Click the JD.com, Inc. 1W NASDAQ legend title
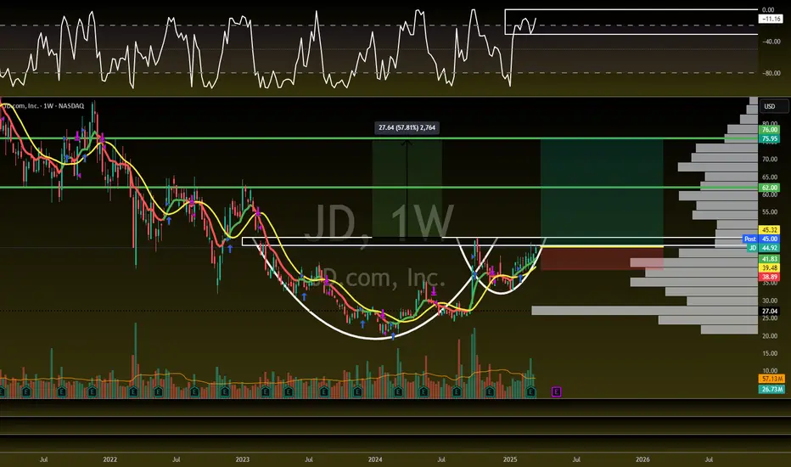Viewport: 791px width, 467px height. pyautogui.click(x=43, y=106)
